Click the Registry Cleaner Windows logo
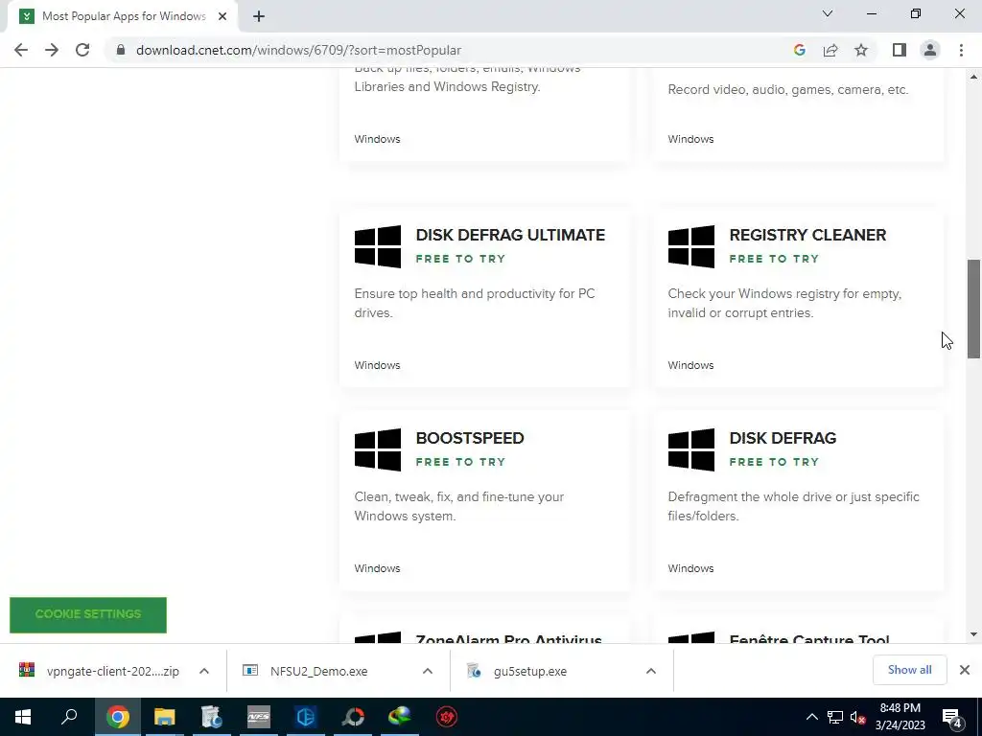982x736 pixels. (690, 246)
